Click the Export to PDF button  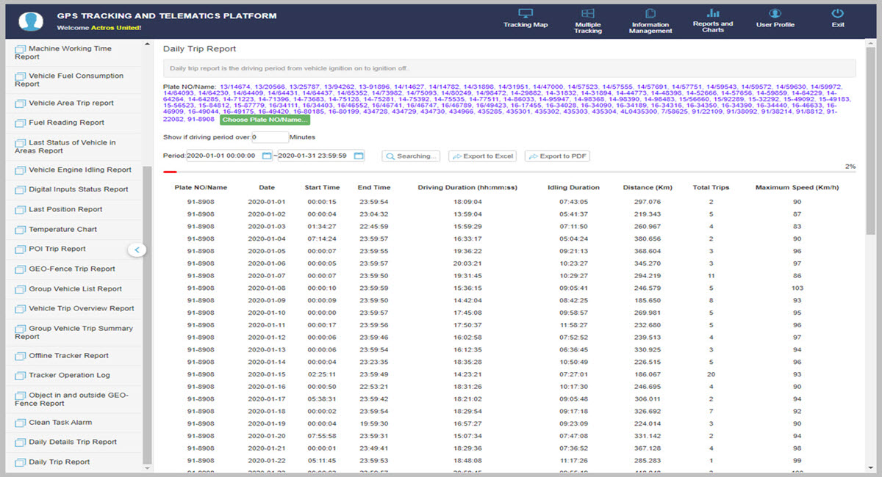click(x=557, y=156)
